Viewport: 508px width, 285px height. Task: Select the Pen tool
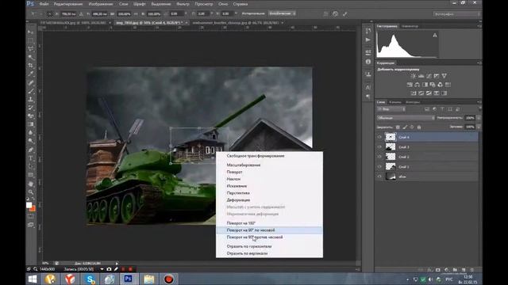tap(31, 150)
